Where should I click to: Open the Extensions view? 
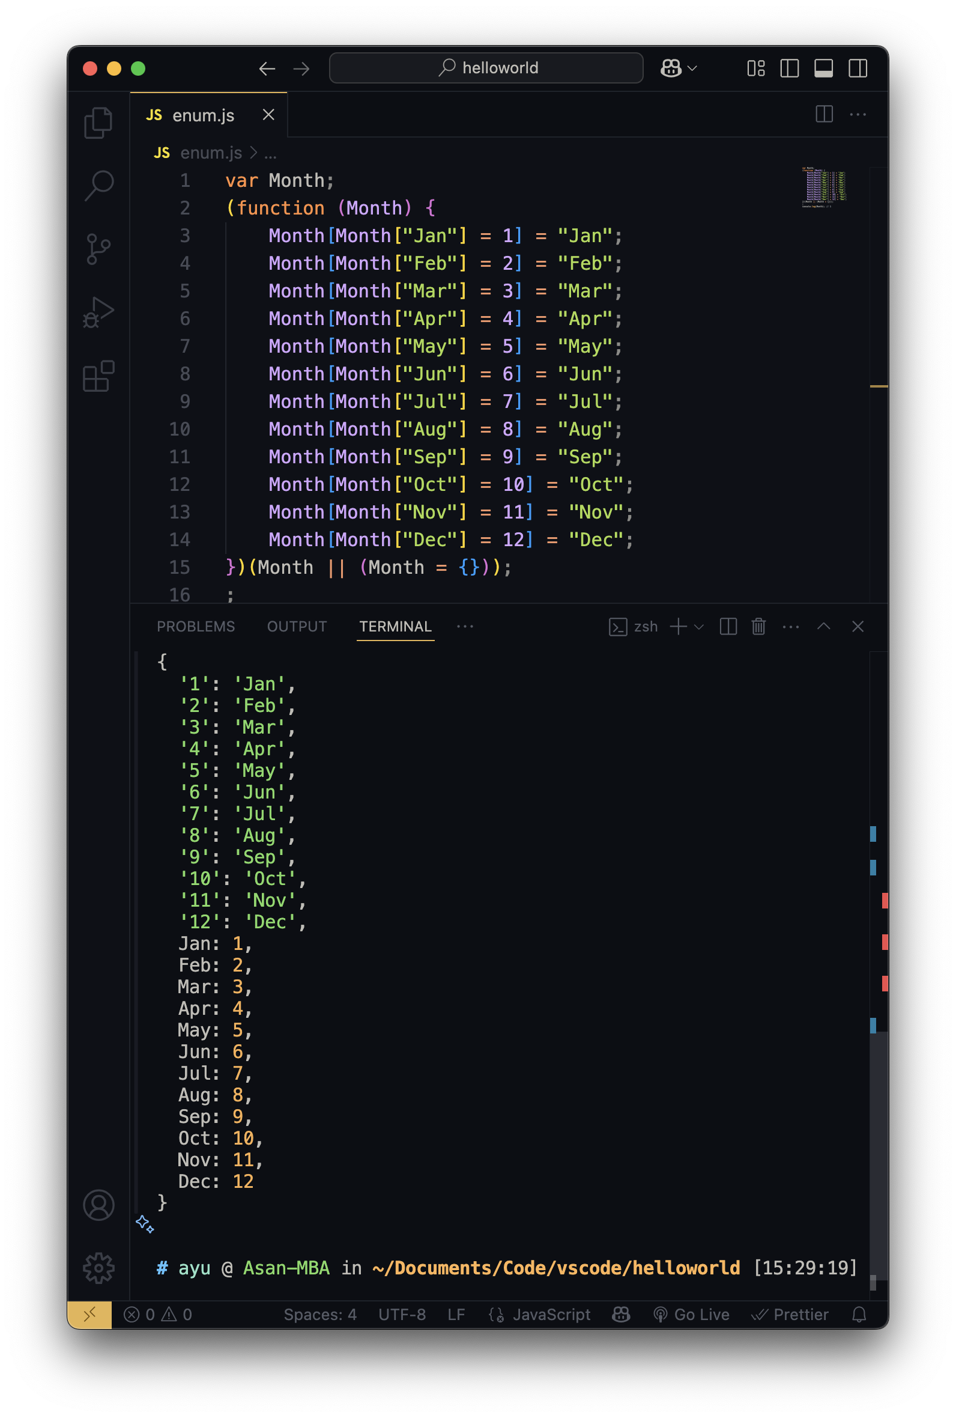pos(98,376)
